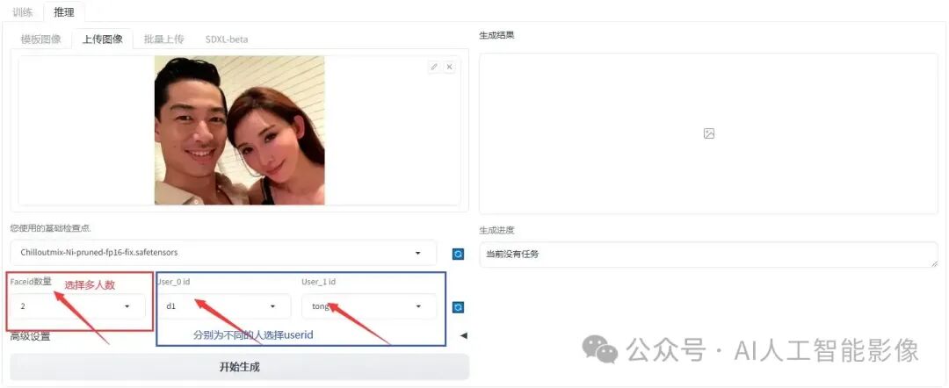Refresh the base checkpoint list

(458, 254)
